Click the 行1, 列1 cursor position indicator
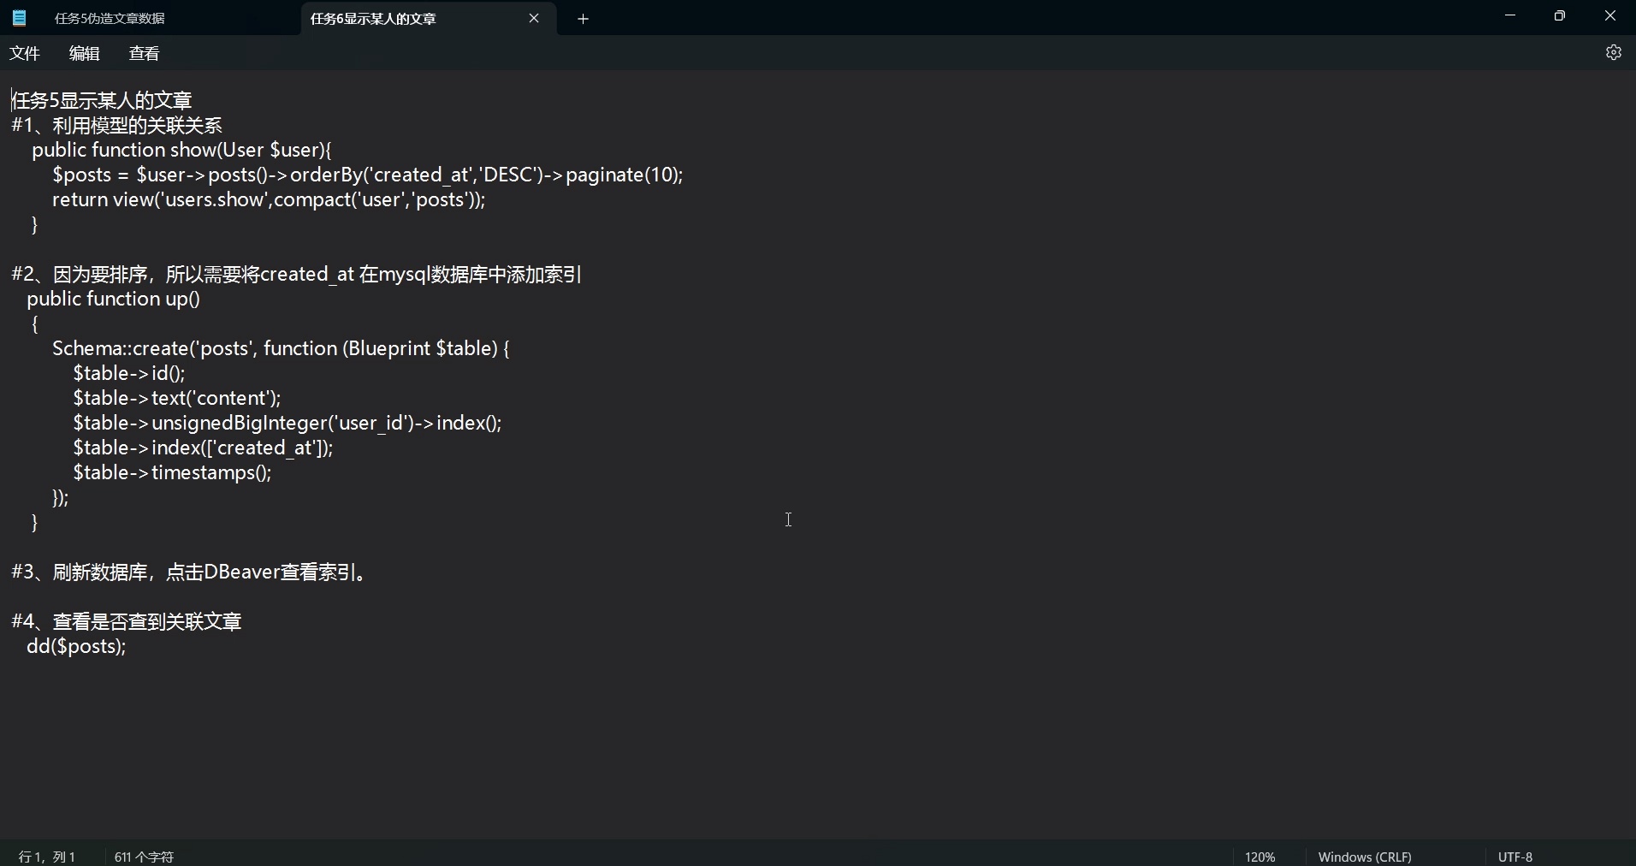Viewport: 1636px width, 866px height. [x=47, y=856]
